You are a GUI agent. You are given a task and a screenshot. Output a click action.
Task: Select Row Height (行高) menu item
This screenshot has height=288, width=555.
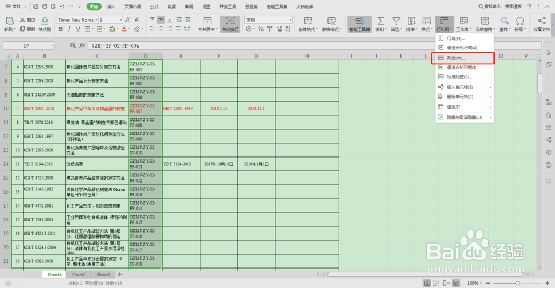click(x=465, y=38)
